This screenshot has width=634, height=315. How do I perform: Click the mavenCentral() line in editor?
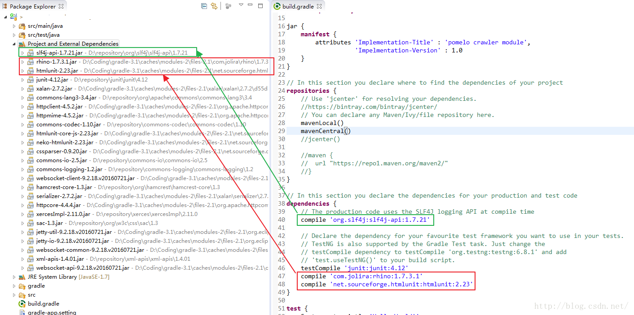(326, 131)
